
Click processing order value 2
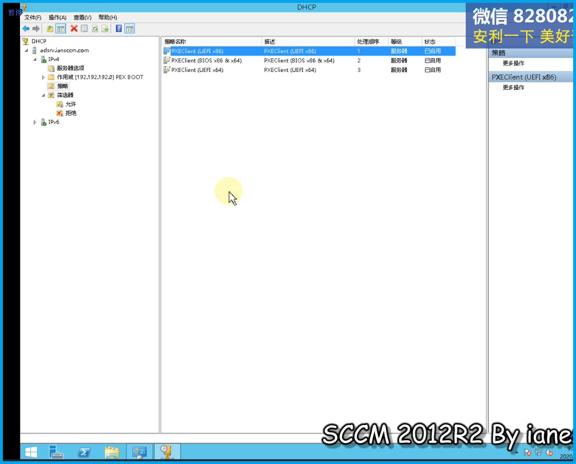click(359, 60)
